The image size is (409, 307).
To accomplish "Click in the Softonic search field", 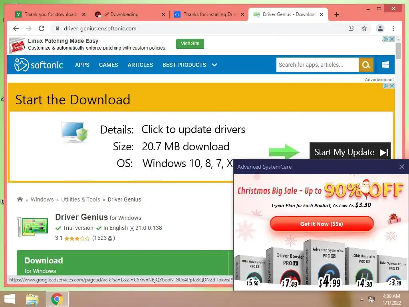I will pyautogui.click(x=317, y=65).
